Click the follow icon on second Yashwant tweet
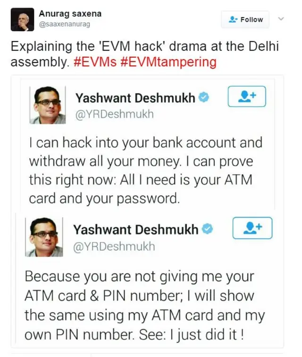The height and width of the screenshot is (357, 302). (x=252, y=228)
